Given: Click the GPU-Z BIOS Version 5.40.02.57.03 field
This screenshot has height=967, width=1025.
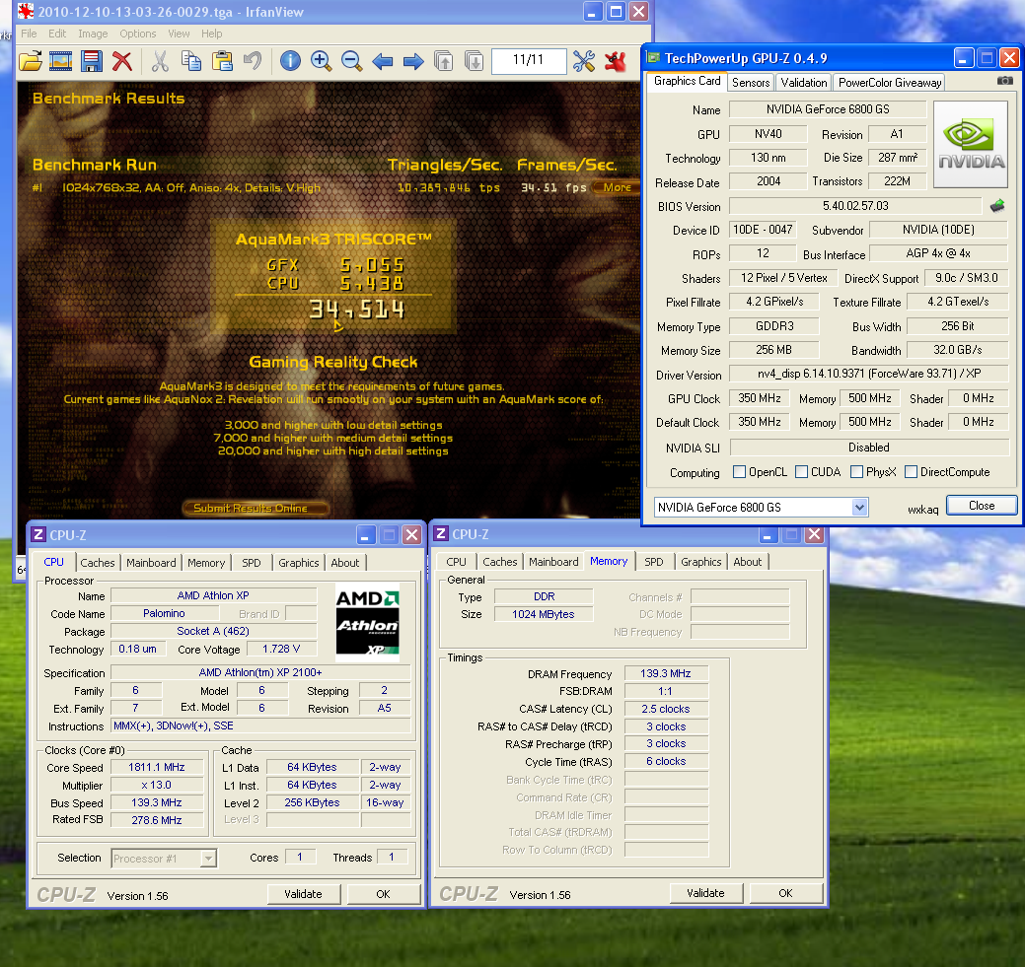Looking at the screenshot, I should tap(855, 206).
